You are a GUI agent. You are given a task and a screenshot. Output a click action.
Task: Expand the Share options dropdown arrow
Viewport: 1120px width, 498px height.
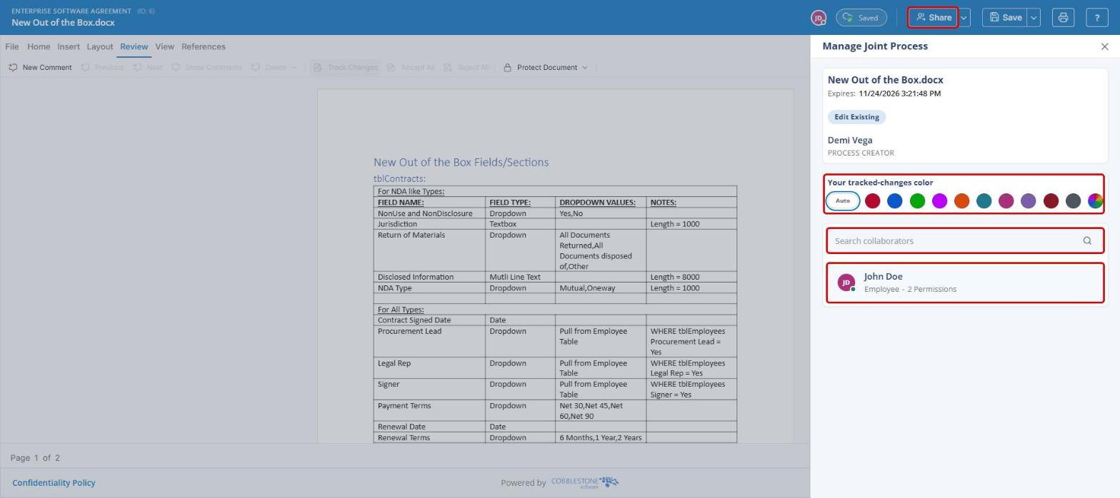tap(964, 17)
